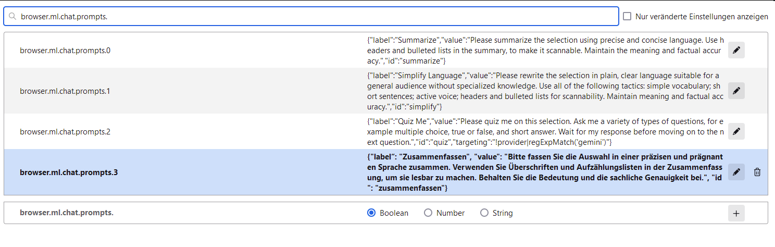Click the new preference name 'browser.ml.chat.prompts.'
The height and width of the screenshot is (247, 775).
pyautogui.click(x=67, y=213)
